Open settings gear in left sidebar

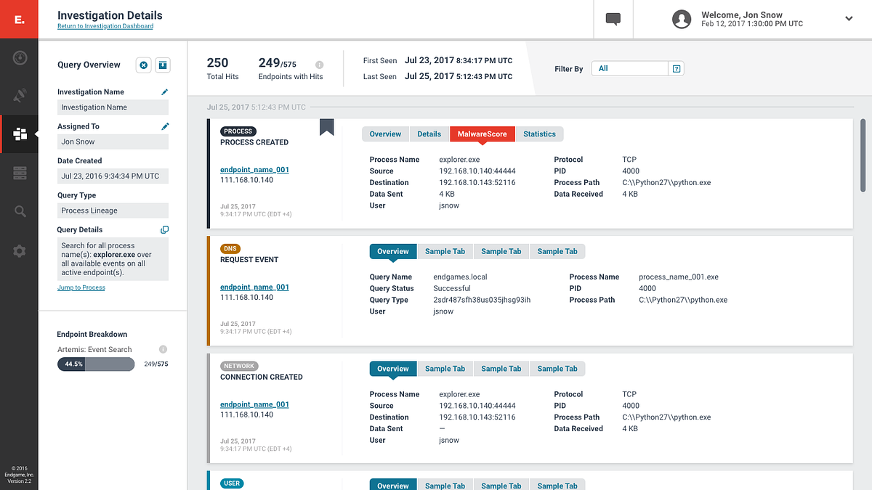tap(20, 251)
